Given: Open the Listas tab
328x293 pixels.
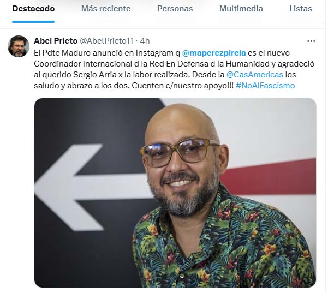Looking at the screenshot, I should (x=300, y=9).
